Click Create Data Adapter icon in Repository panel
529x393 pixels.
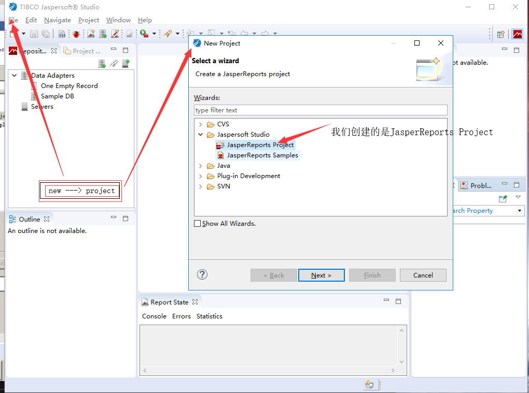point(102,63)
